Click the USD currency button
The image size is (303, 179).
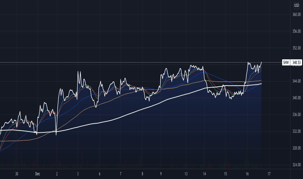click(296, 6)
